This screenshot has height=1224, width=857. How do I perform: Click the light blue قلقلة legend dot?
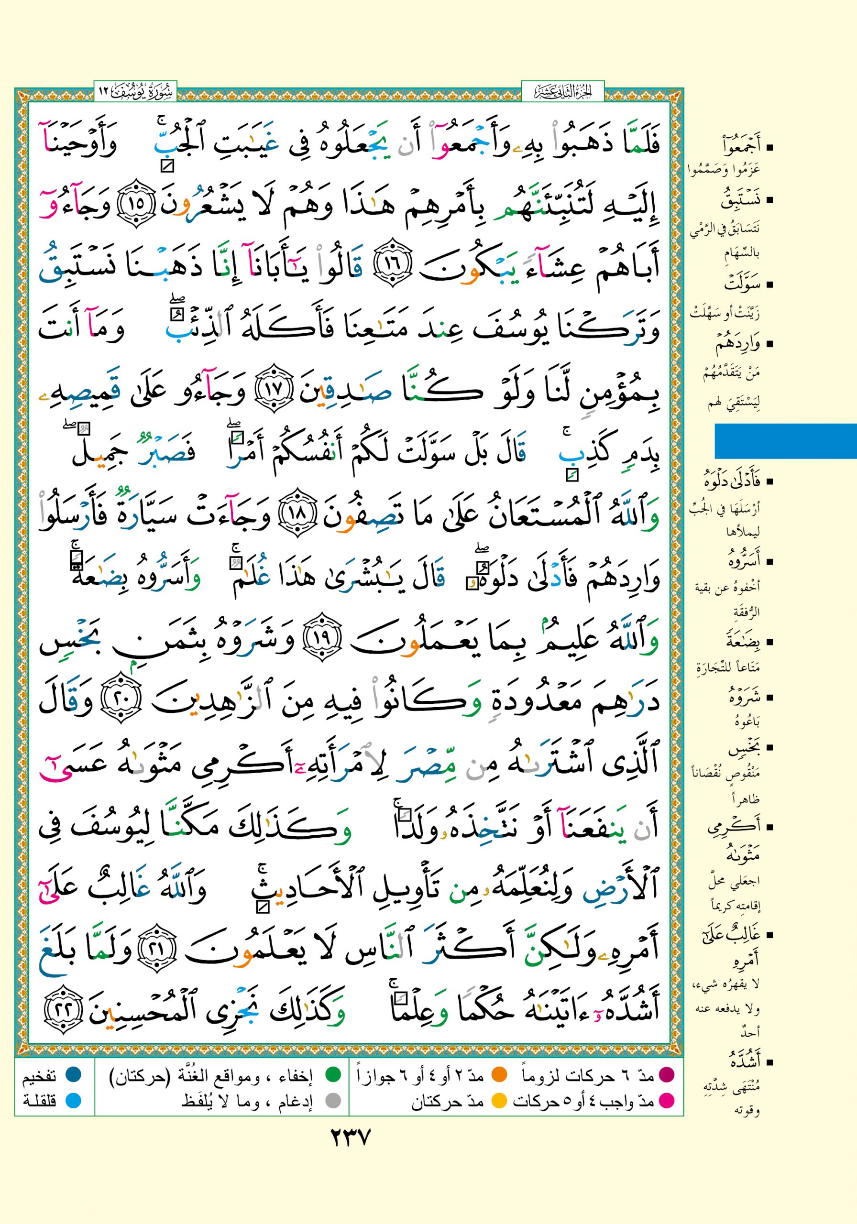point(73,1100)
